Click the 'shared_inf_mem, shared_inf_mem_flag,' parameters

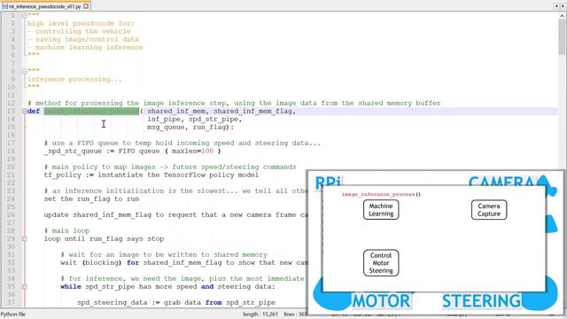(221, 111)
